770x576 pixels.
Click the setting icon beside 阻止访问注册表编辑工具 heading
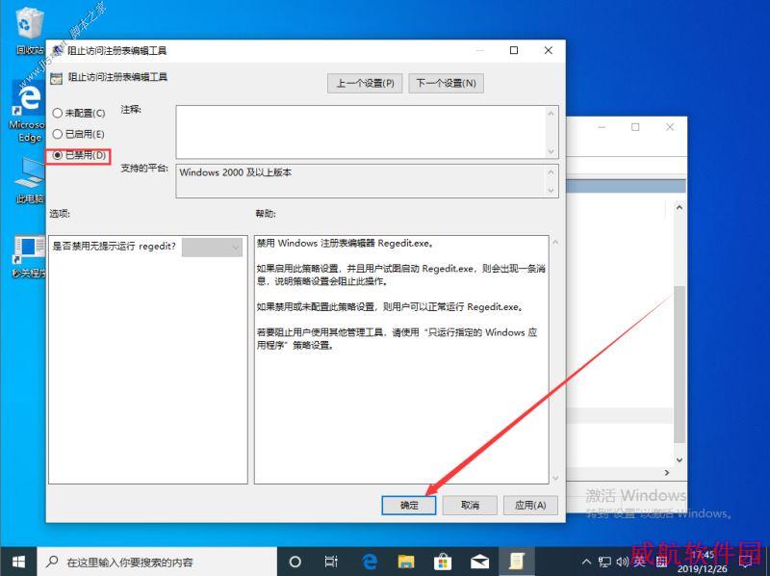point(57,78)
